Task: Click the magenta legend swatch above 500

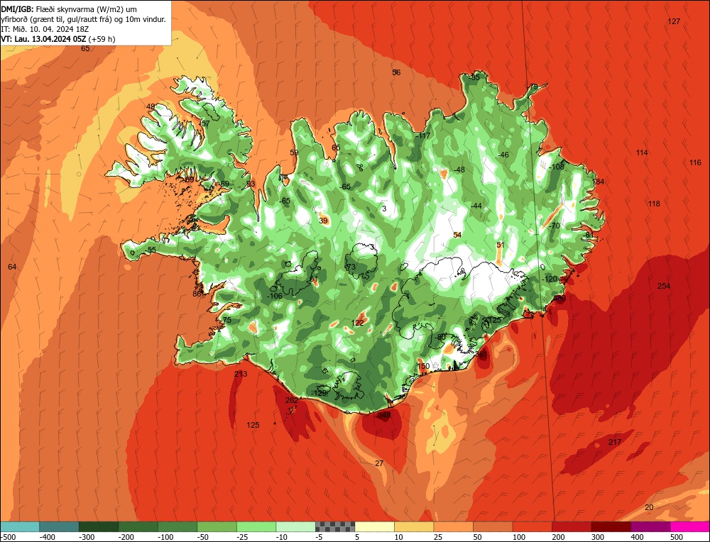Action: point(690,526)
